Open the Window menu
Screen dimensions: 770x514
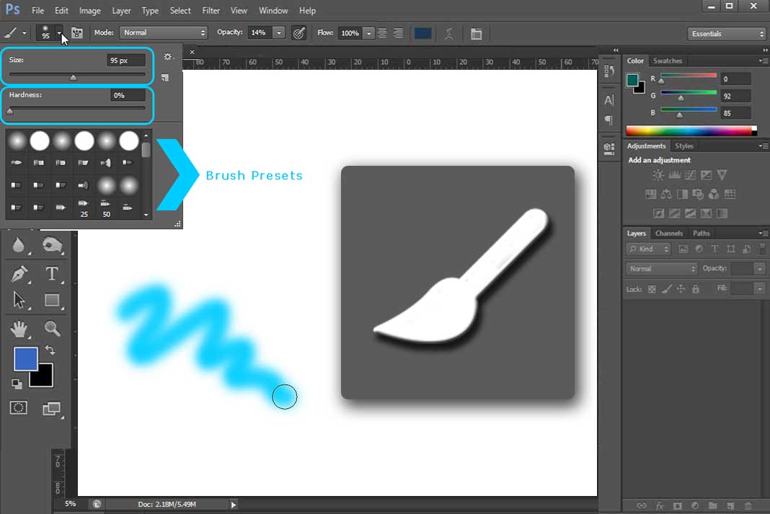(x=273, y=10)
